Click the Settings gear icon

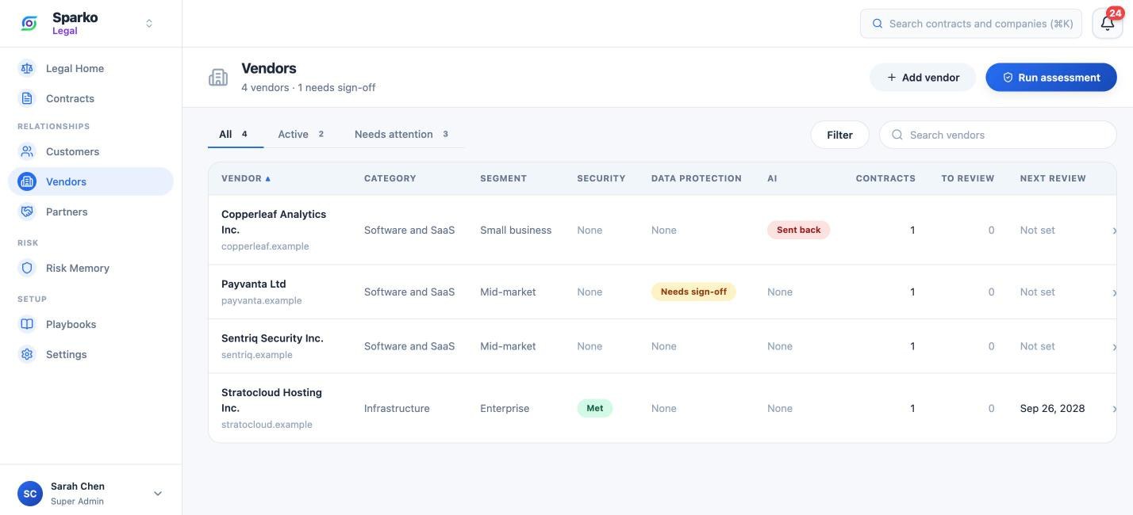pyautogui.click(x=27, y=354)
